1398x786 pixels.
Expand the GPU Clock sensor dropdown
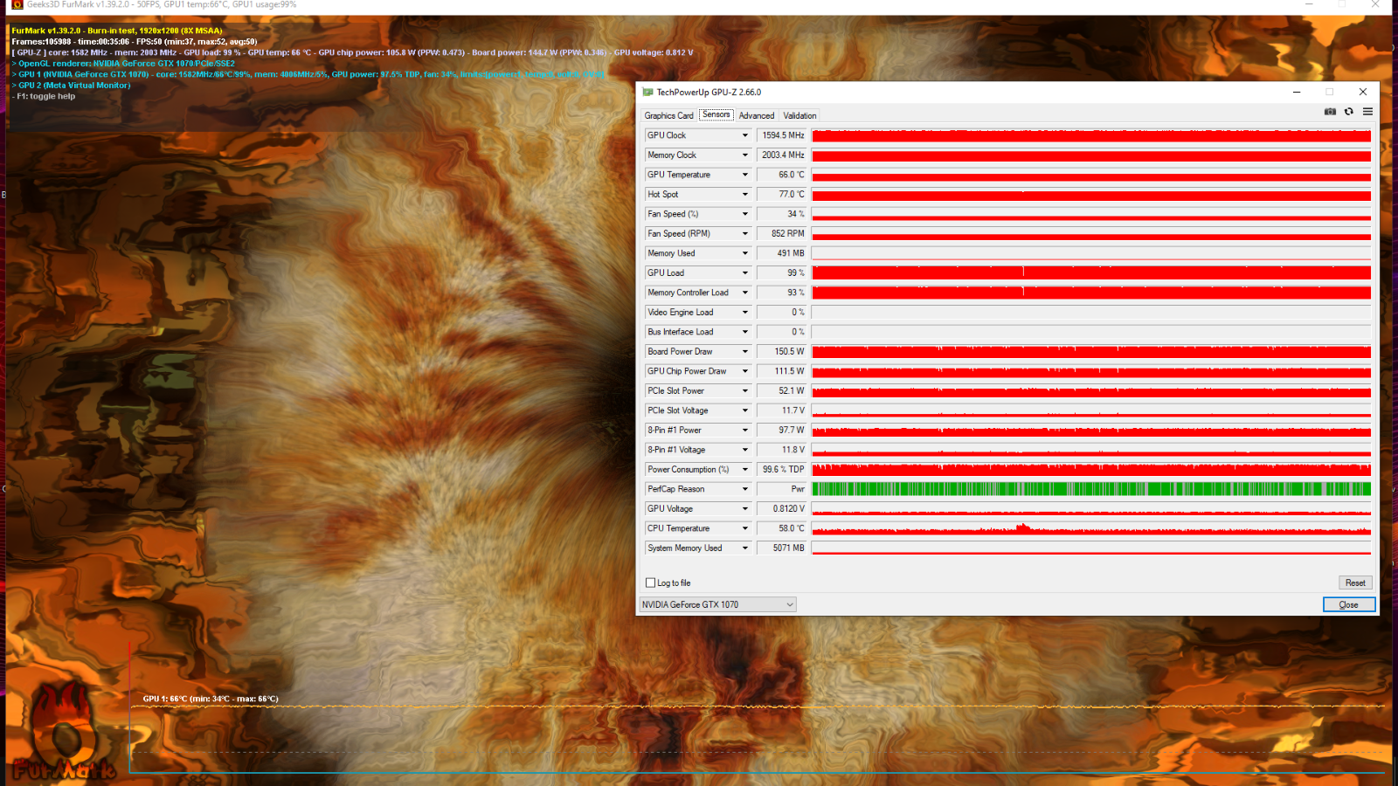(745, 135)
